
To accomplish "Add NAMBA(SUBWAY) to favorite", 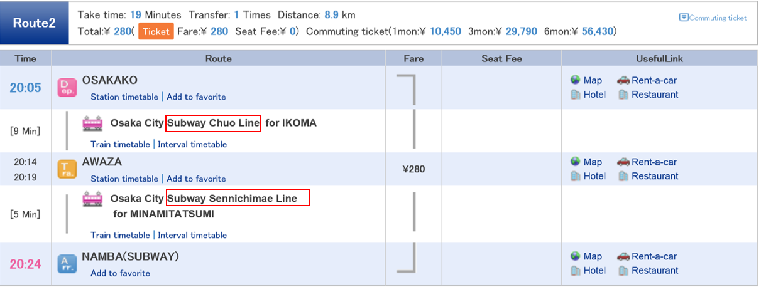I will 120,273.
